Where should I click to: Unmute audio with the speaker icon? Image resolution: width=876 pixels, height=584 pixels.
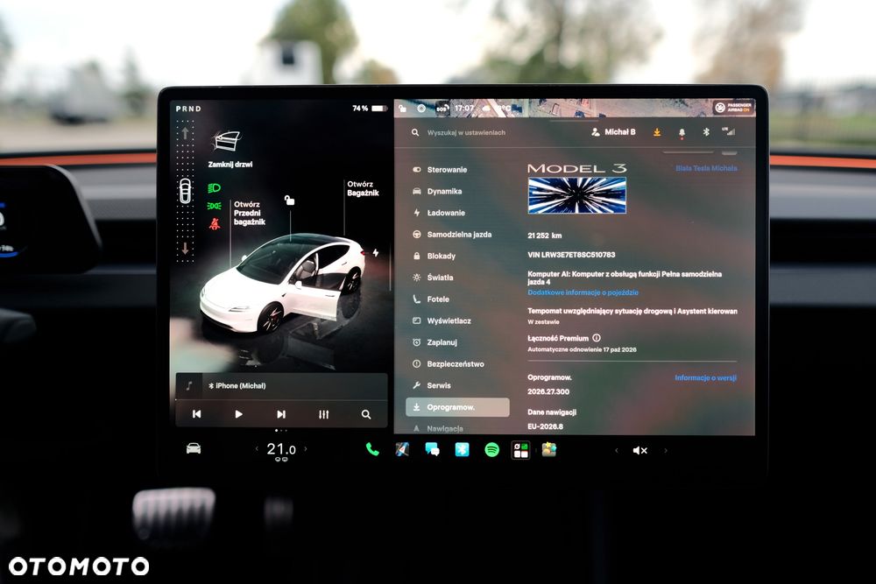[640, 450]
